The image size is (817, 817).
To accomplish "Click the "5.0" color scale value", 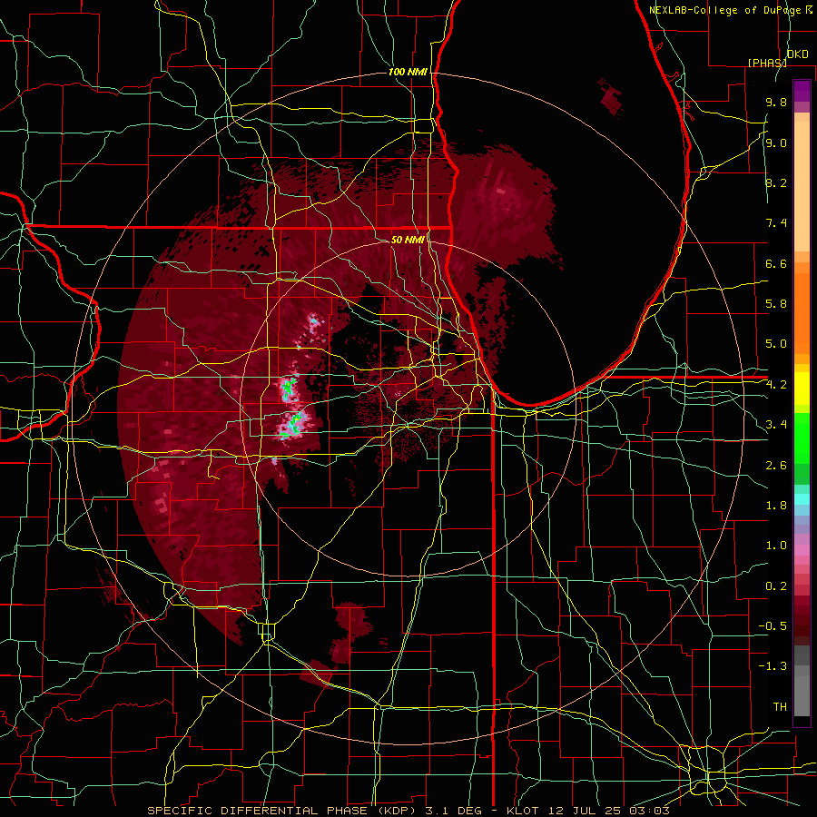I will 776,344.
